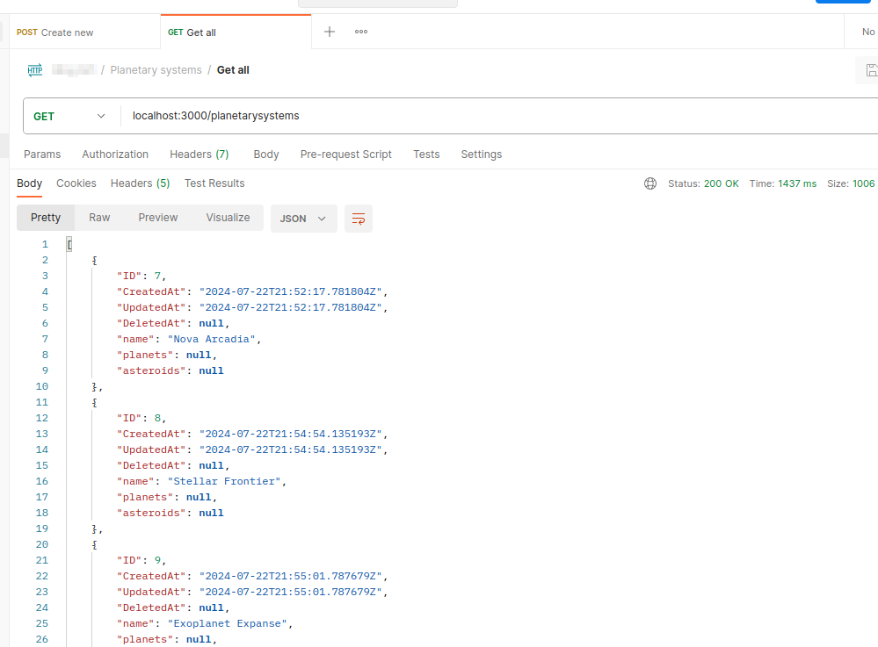Click the "Stellar Frontier" name value
This screenshot has width=878, height=647.
pyautogui.click(x=224, y=481)
